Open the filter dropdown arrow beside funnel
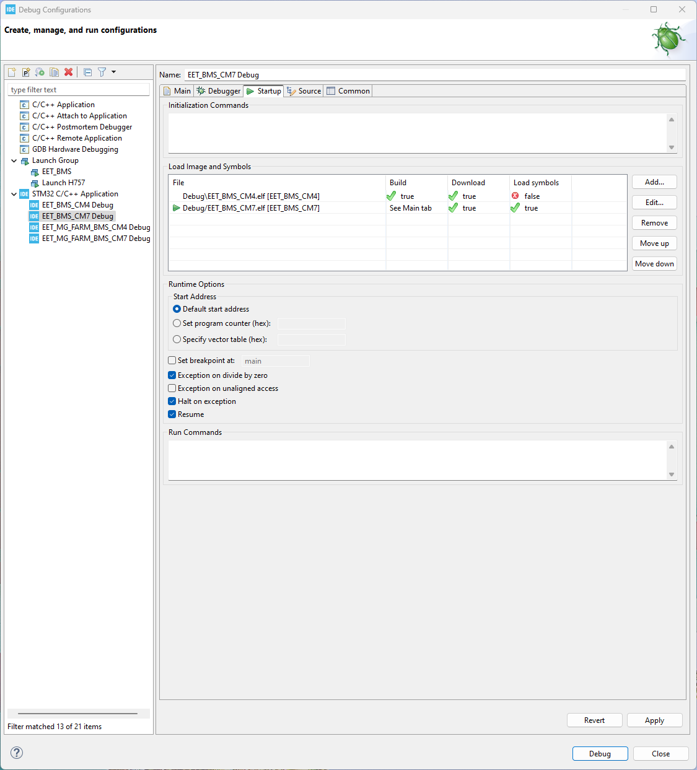Viewport: 697px width, 770px height. coord(113,72)
